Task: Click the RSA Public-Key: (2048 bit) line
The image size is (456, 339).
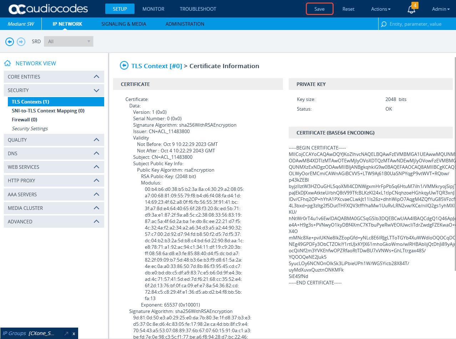Action: pyautogui.click(x=168, y=176)
